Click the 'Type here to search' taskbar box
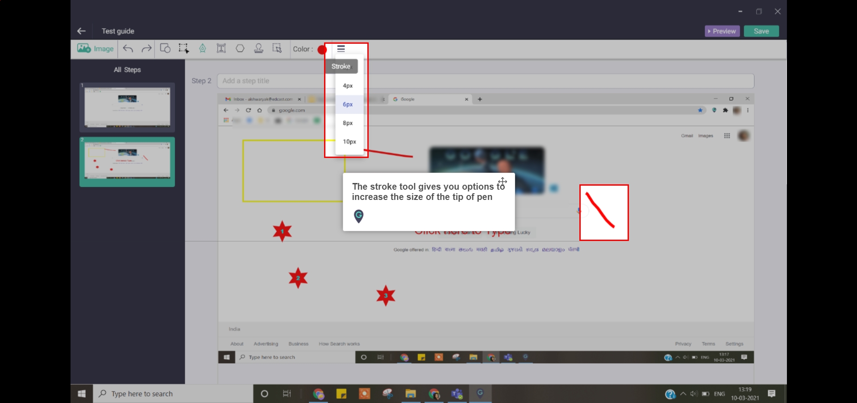857x403 pixels. tap(173, 394)
